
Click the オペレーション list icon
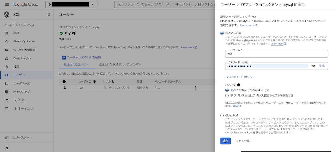tap(7, 108)
